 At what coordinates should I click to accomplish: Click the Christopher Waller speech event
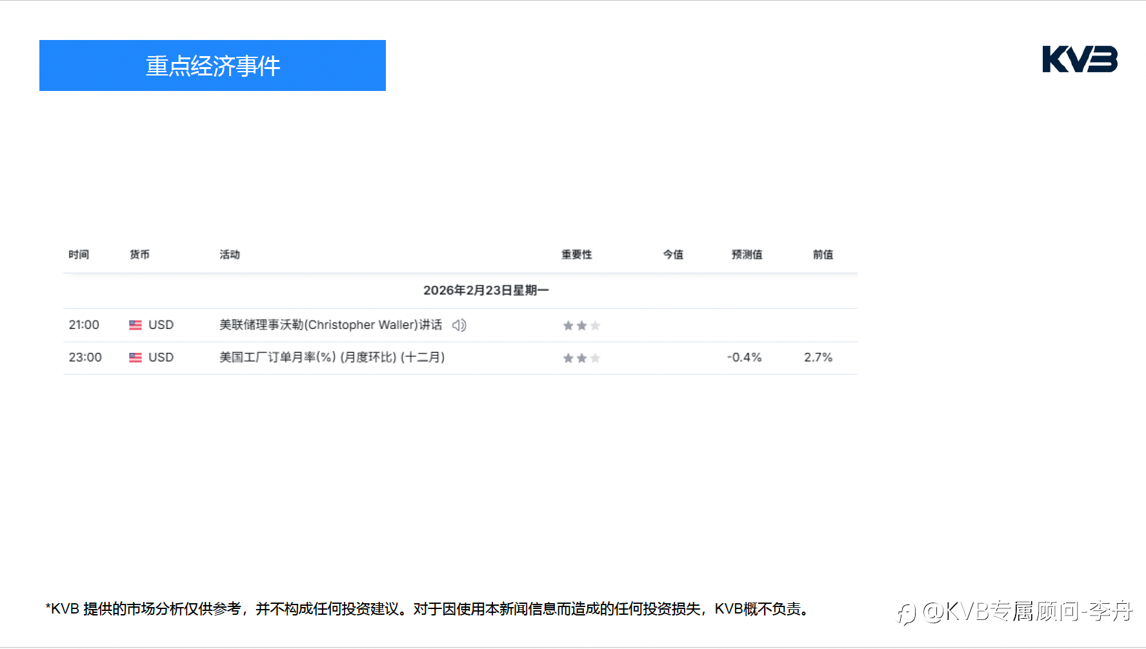pos(331,325)
